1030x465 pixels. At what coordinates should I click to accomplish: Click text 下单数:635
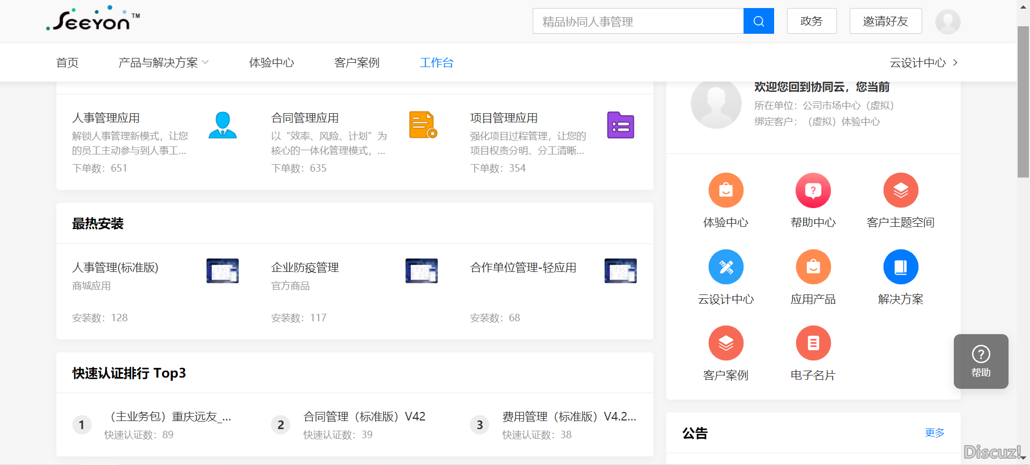point(299,168)
